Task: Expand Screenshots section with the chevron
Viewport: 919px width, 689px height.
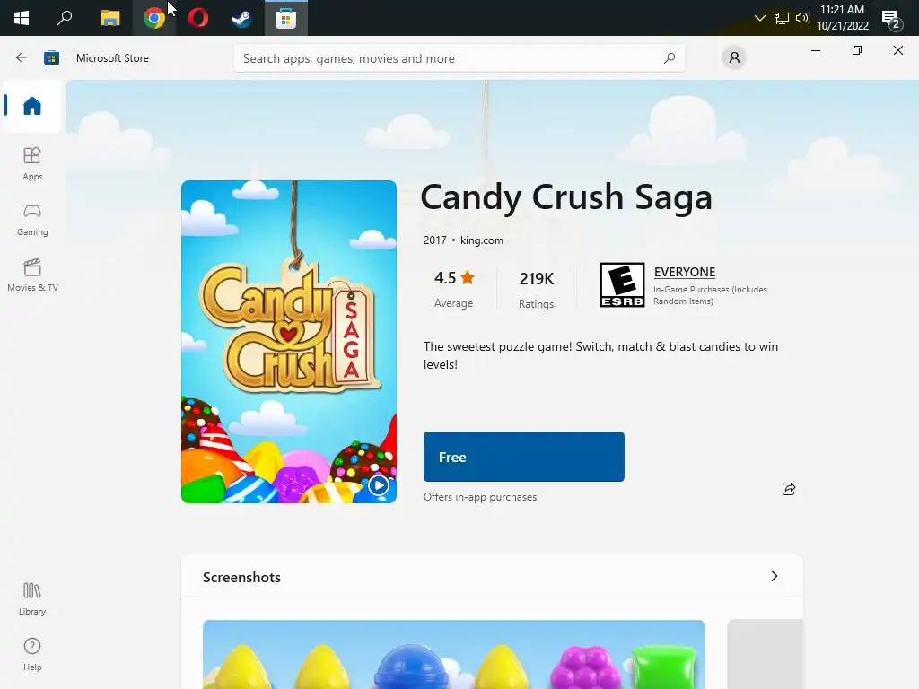Action: point(775,576)
